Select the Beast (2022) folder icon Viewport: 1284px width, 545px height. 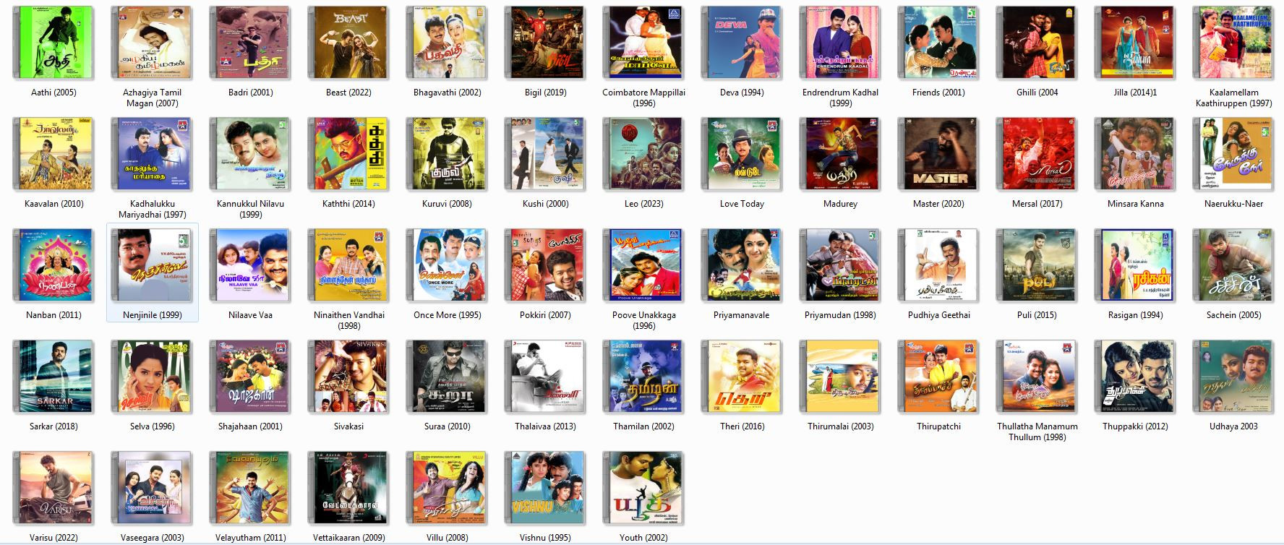coord(348,43)
